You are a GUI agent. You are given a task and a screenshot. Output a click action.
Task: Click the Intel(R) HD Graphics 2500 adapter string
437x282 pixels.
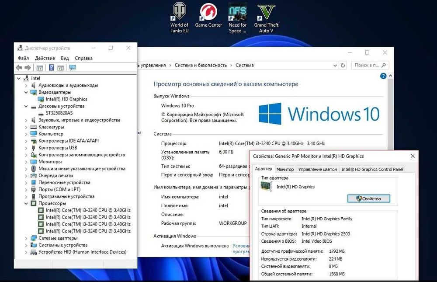point(326,234)
